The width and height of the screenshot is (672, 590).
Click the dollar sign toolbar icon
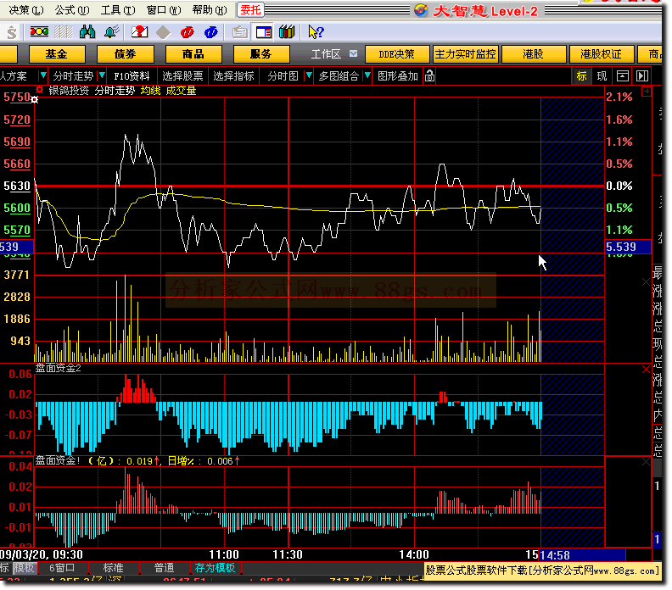[x=12, y=32]
